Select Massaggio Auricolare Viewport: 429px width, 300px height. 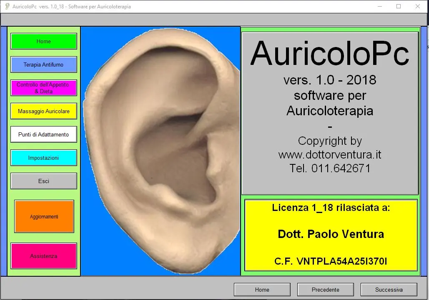tap(44, 111)
